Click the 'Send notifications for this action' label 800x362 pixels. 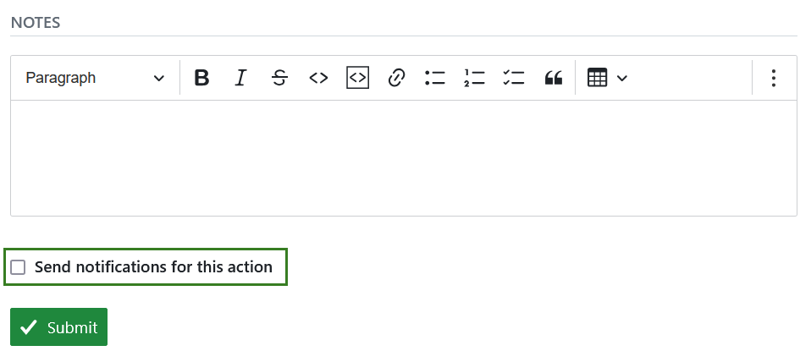(x=153, y=267)
